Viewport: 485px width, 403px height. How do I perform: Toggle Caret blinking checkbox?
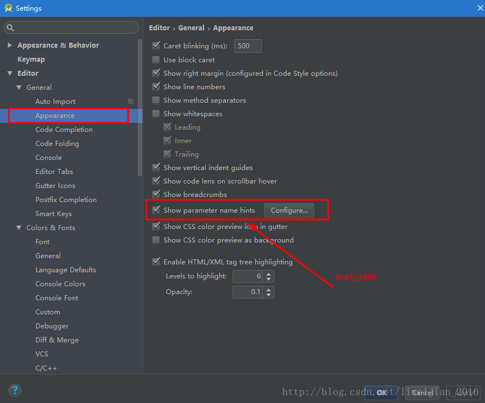click(156, 45)
